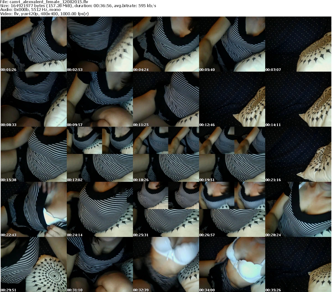Screen dimensions: 332x292
Task: Select the frame stamped 00:14:11
Action: (298, 99)
